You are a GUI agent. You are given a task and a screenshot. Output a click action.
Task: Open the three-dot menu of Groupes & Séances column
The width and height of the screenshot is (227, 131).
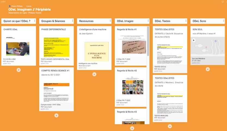coord(72,21)
